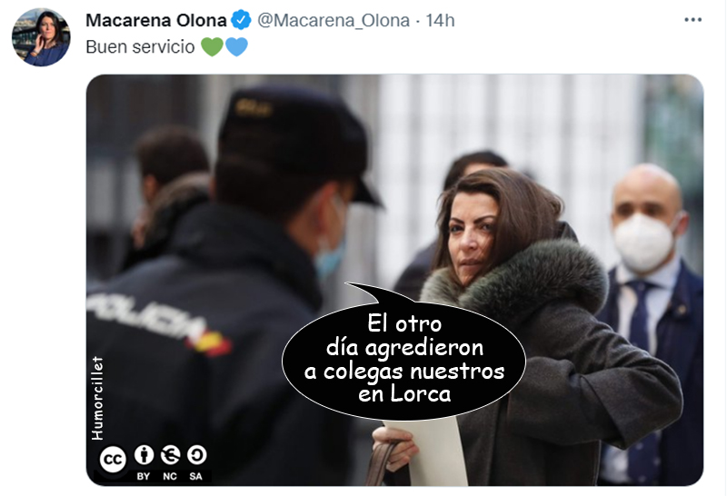The image size is (727, 496).
Task: Click the NC non-commercial euro icon
Action: [x=170, y=455]
